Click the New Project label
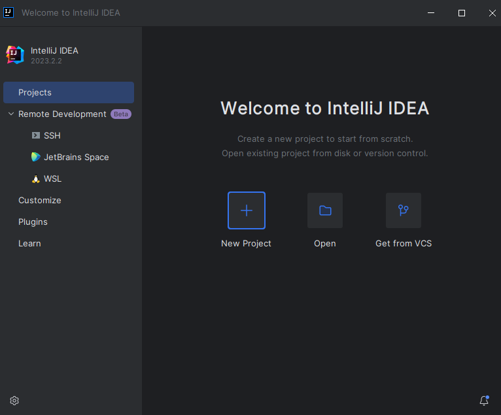The width and height of the screenshot is (501, 415). (246, 244)
